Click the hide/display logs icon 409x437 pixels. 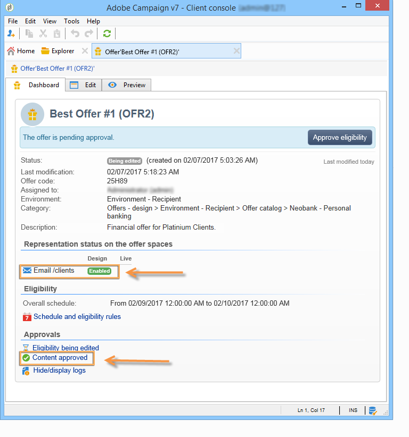26,371
